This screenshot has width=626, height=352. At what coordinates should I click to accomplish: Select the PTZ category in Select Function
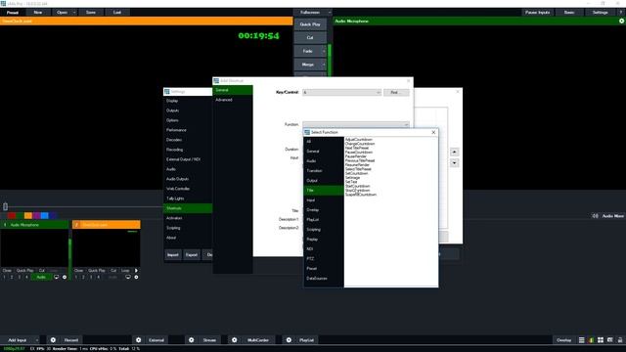tap(324, 258)
